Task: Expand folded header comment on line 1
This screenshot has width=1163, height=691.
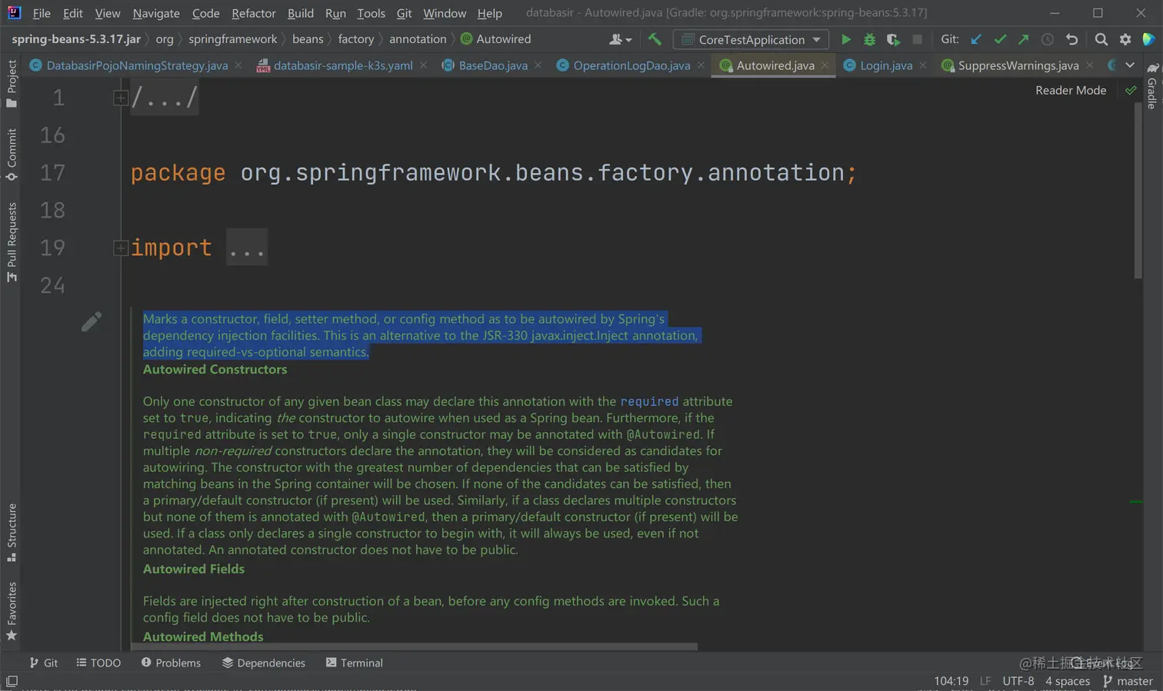Action: pos(121,98)
